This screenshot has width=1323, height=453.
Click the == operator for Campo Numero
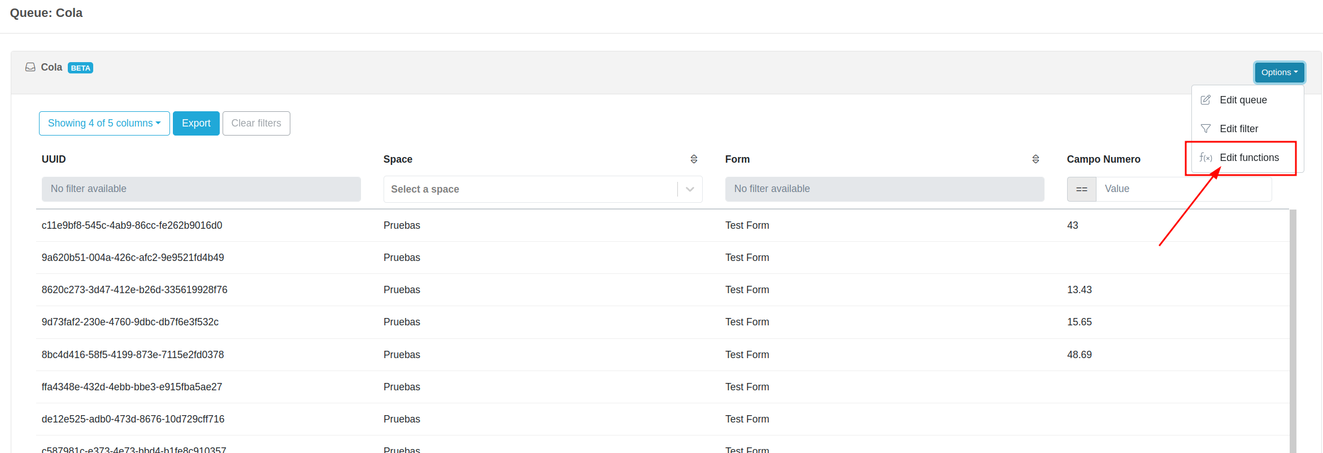point(1081,189)
